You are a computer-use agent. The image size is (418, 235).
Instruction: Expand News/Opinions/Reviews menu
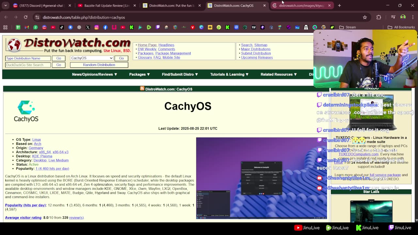95,74
